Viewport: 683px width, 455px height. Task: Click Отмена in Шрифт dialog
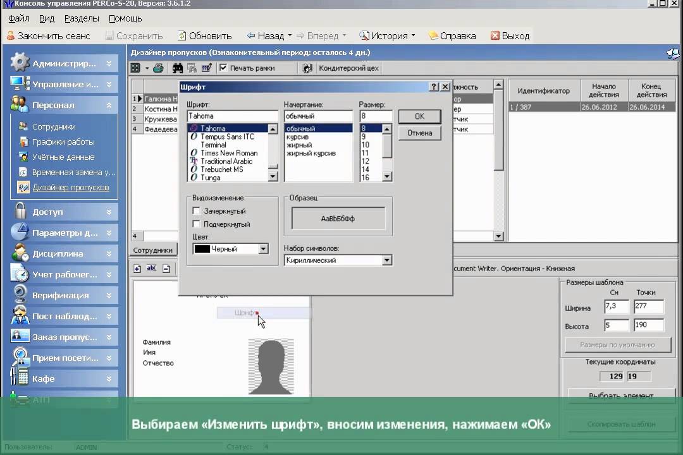click(x=419, y=133)
